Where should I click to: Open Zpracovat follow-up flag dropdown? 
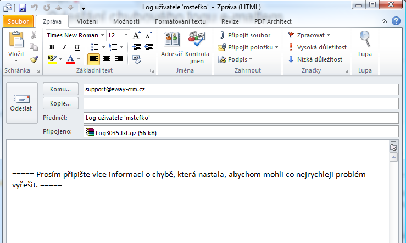(309, 35)
